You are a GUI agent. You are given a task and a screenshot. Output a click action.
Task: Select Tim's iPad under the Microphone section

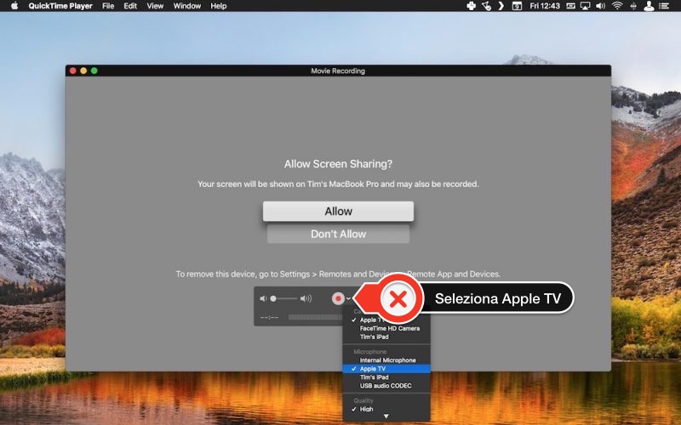tap(386, 377)
